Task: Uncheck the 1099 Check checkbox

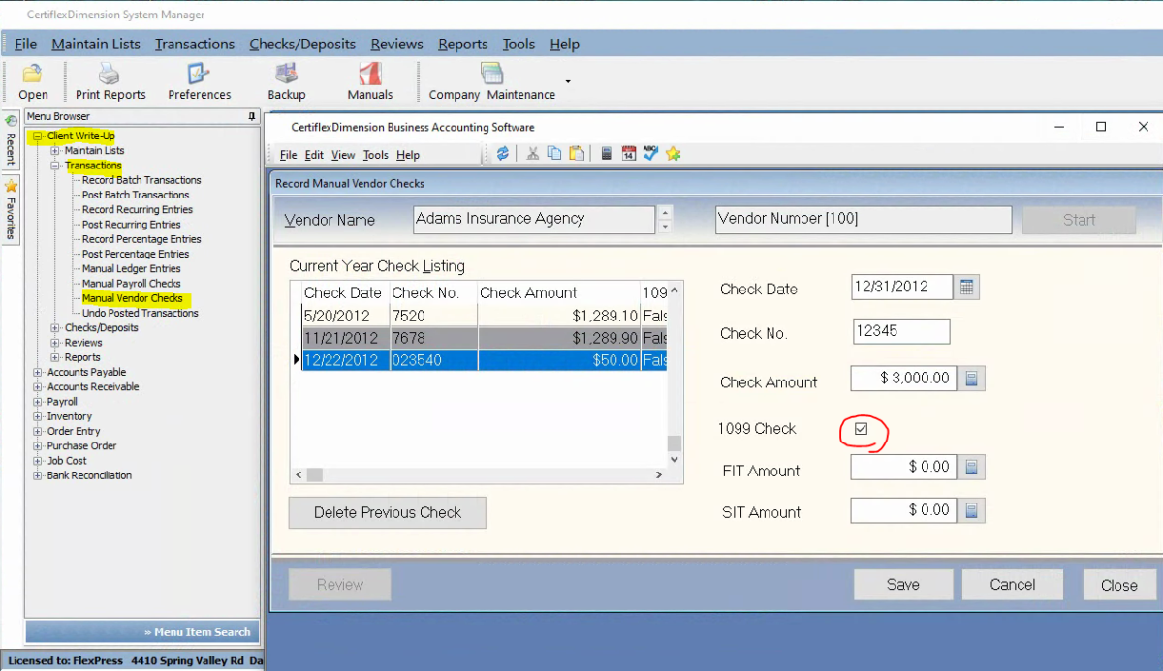Action: (x=862, y=430)
